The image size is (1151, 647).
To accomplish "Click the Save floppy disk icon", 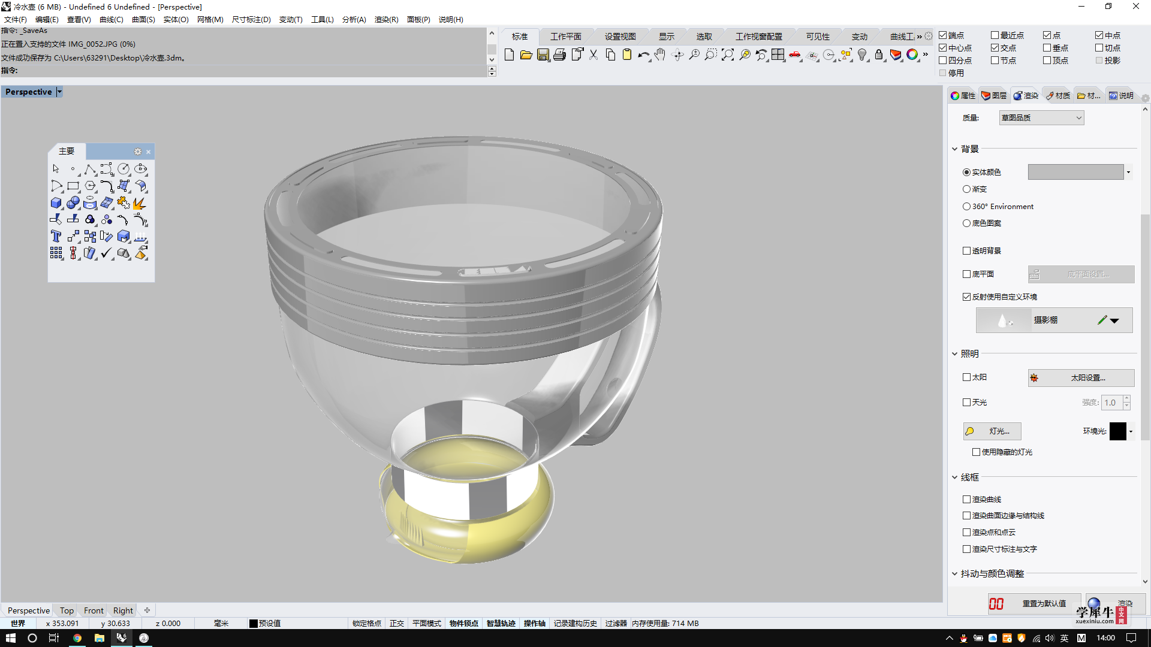I will pos(543,55).
